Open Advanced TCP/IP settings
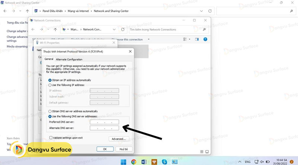 coord(119,139)
